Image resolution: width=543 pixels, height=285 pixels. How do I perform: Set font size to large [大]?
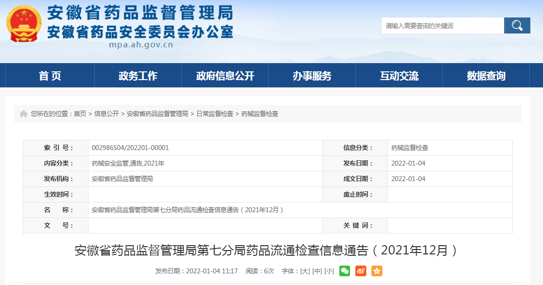(305, 271)
